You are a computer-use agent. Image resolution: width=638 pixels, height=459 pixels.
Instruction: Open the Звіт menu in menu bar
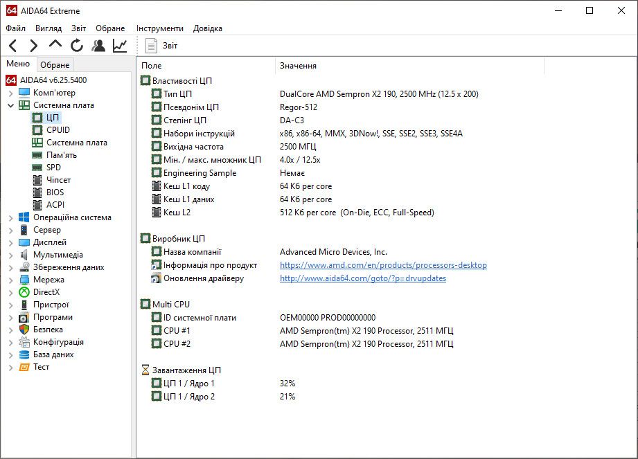78,28
